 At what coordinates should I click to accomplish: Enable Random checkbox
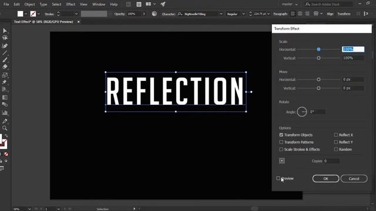(x=336, y=149)
